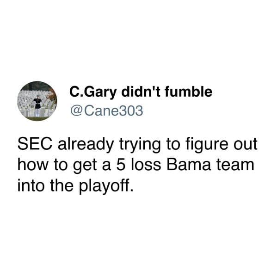This screenshot has width=277, height=277.
Task: Click the word 'fumble' in the display name
Action: coord(189,92)
